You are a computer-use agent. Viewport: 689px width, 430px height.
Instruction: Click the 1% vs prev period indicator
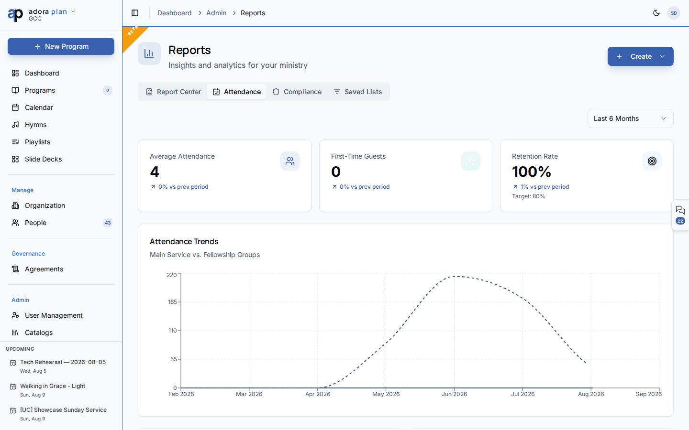[541, 187]
